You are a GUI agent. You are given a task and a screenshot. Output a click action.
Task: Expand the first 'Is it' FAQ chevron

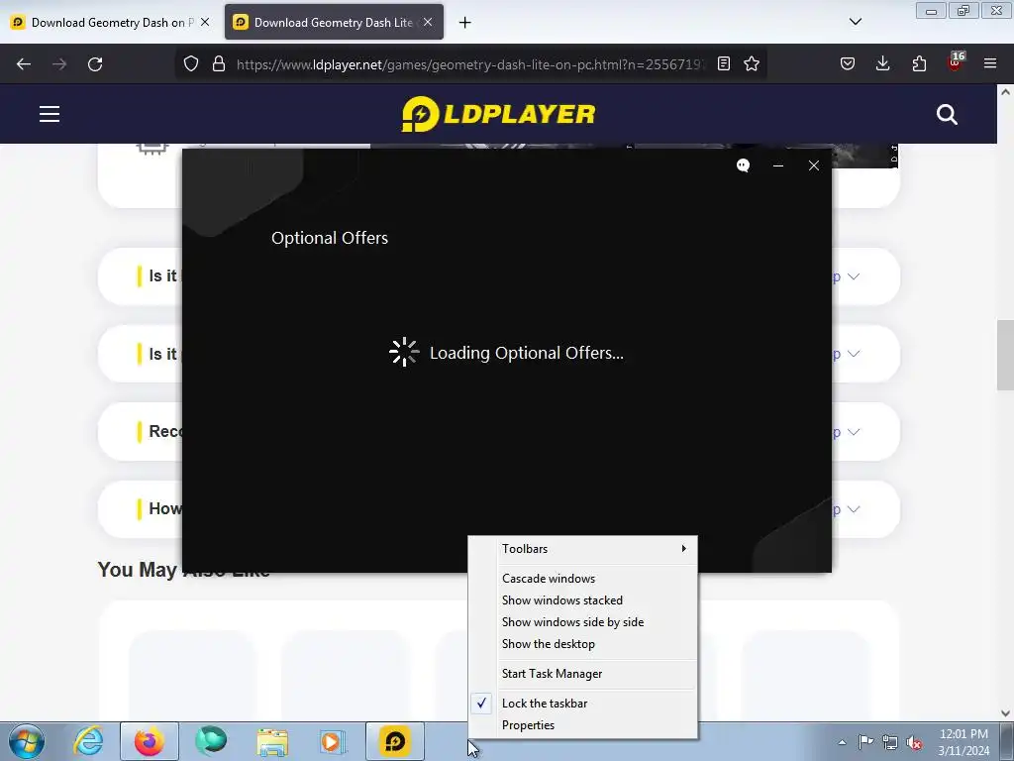click(854, 276)
